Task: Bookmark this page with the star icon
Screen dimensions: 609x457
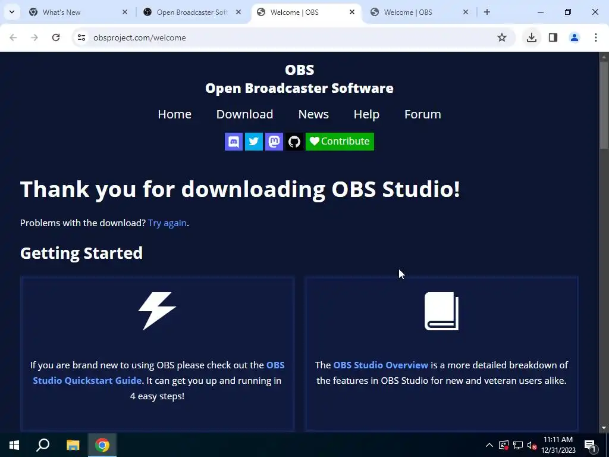Action: point(502,37)
